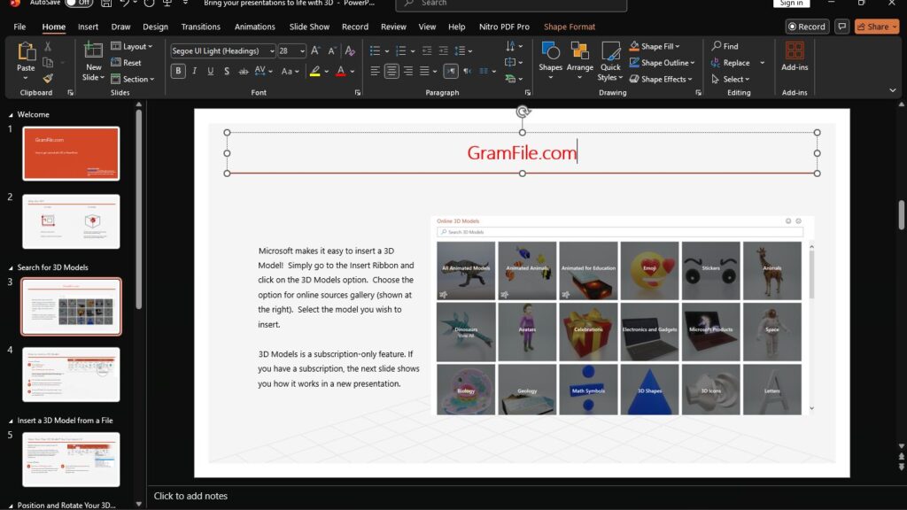The width and height of the screenshot is (907, 510).
Task: Open the Shapes gallery
Action: [549, 62]
